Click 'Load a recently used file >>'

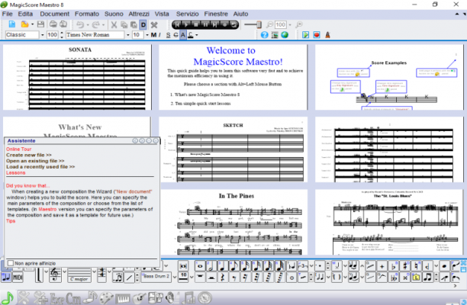tap(40, 167)
